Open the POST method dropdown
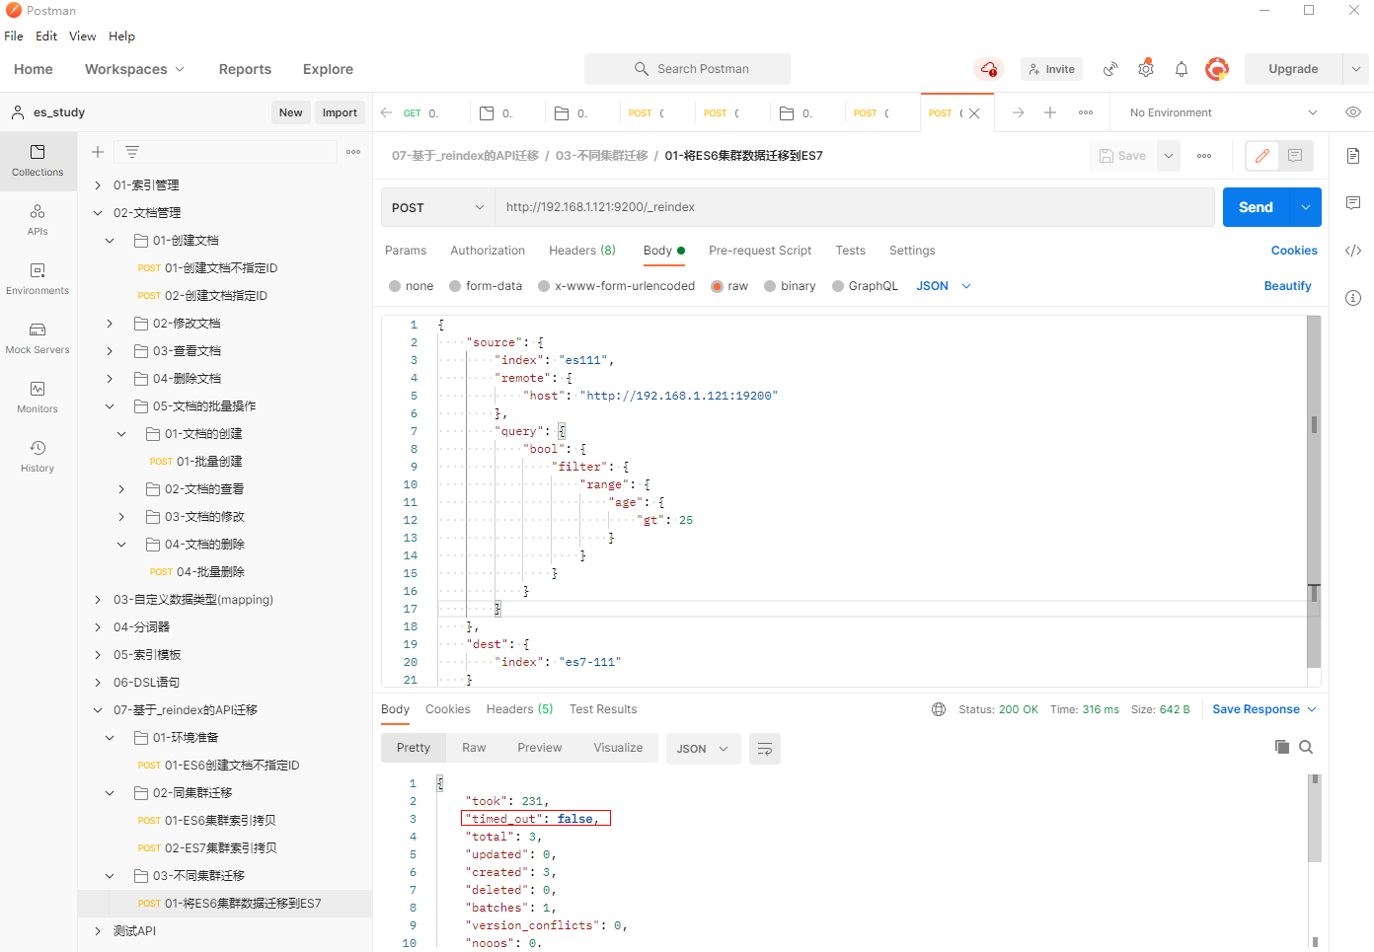 (x=437, y=208)
